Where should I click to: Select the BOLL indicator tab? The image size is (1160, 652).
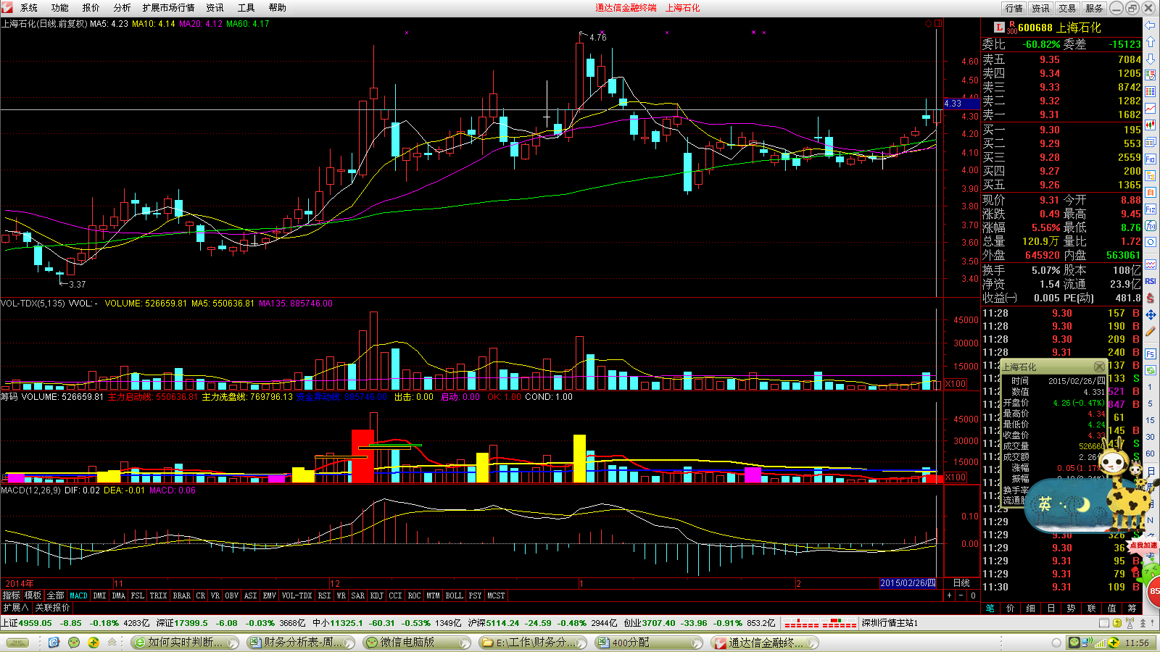pyautogui.click(x=454, y=595)
